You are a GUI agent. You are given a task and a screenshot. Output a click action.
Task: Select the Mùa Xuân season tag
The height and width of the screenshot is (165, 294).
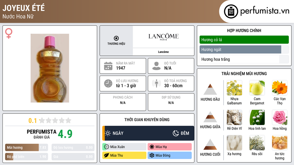[124, 147]
